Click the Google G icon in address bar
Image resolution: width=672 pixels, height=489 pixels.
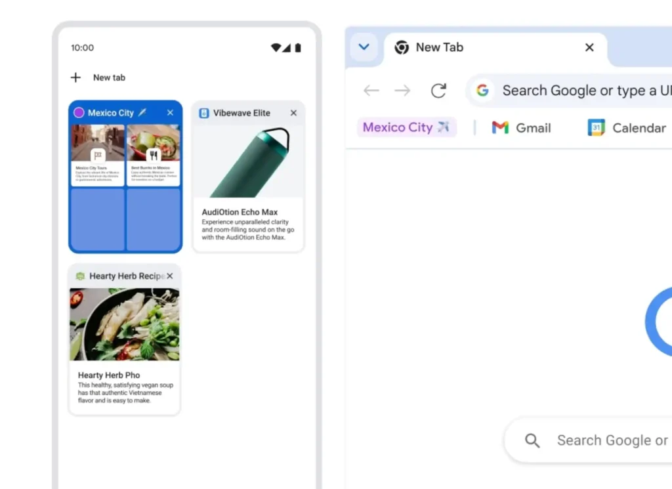click(482, 91)
